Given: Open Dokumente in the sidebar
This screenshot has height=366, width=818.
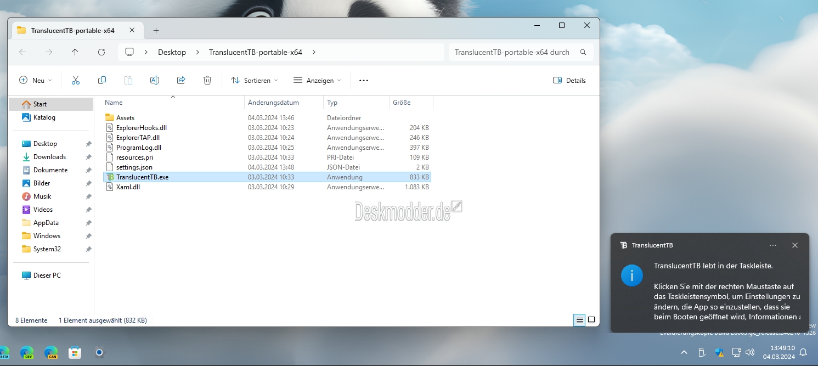Looking at the screenshot, I should pyautogui.click(x=51, y=170).
